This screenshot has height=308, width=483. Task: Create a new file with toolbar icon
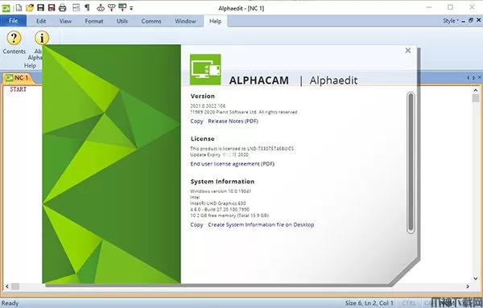pyautogui.click(x=19, y=8)
